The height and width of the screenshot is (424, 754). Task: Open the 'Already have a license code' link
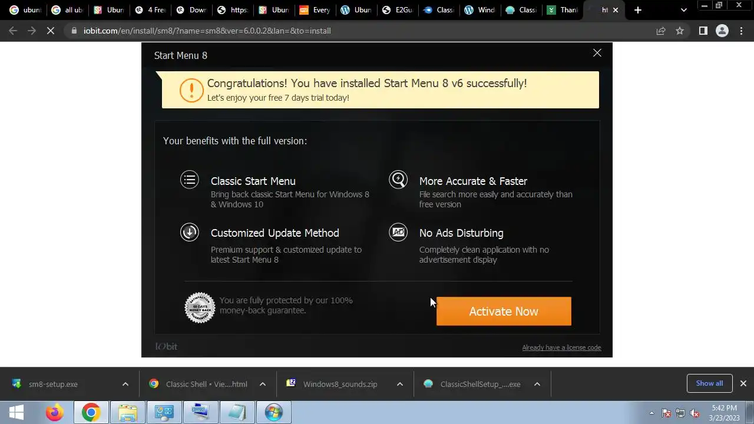tap(561, 347)
